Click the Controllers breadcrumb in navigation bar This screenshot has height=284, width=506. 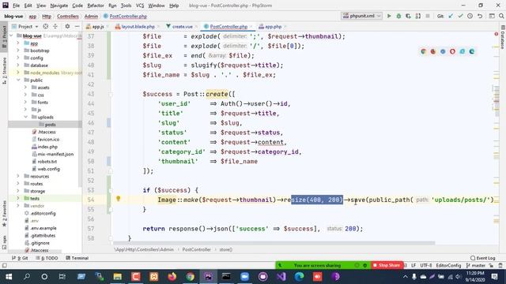tap(68, 16)
